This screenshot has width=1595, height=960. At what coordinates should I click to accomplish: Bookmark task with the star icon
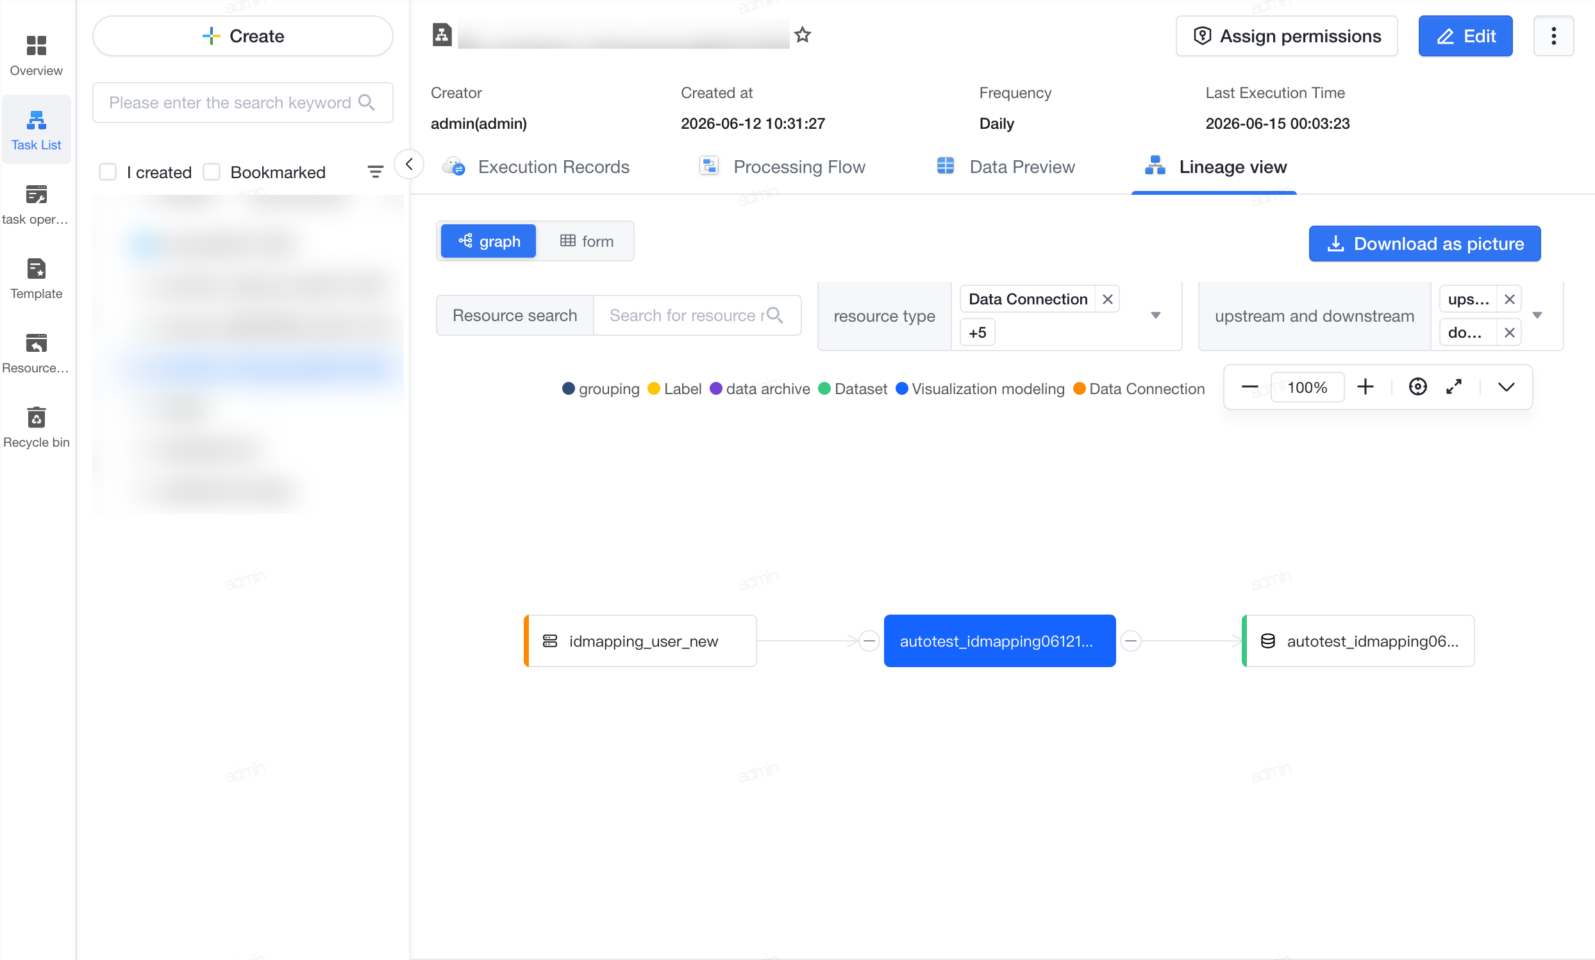click(803, 35)
